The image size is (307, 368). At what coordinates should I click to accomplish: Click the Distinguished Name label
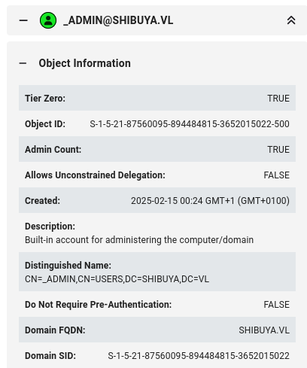(68, 266)
